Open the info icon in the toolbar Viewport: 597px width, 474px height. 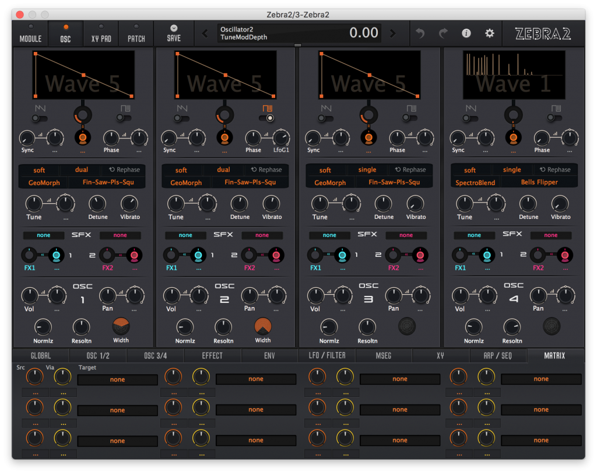pyautogui.click(x=466, y=33)
